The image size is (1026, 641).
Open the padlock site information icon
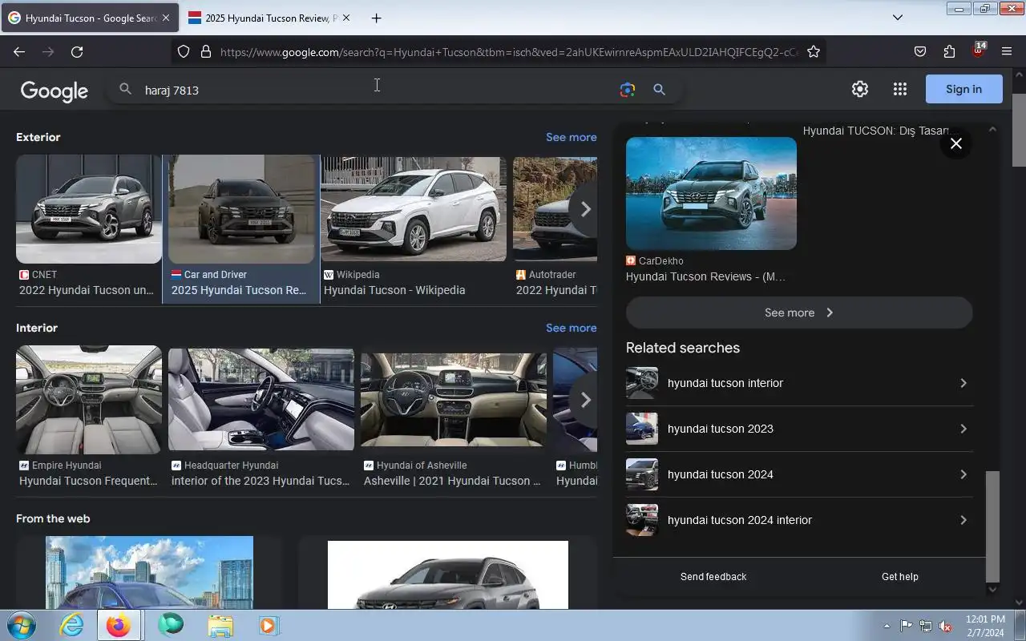[x=206, y=51]
